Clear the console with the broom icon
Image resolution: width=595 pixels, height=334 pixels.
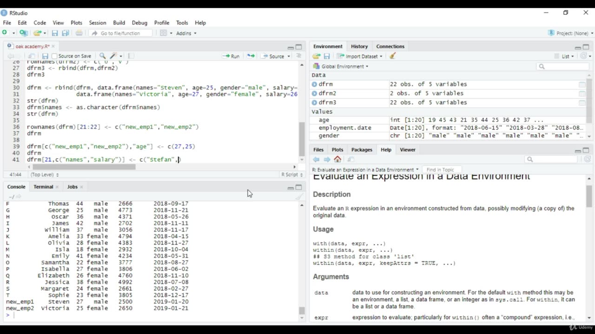[299, 197]
